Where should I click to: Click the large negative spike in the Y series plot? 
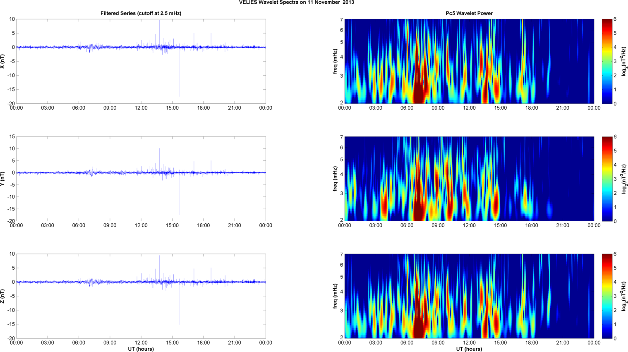[179, 194]
